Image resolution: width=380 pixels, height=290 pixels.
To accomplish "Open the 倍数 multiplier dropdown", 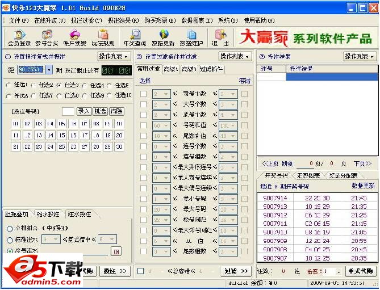I will 339,272.
